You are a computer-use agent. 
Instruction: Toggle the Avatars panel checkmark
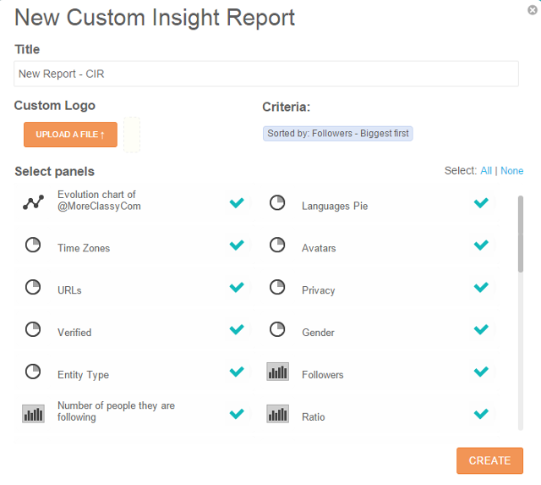pos(481,245)
